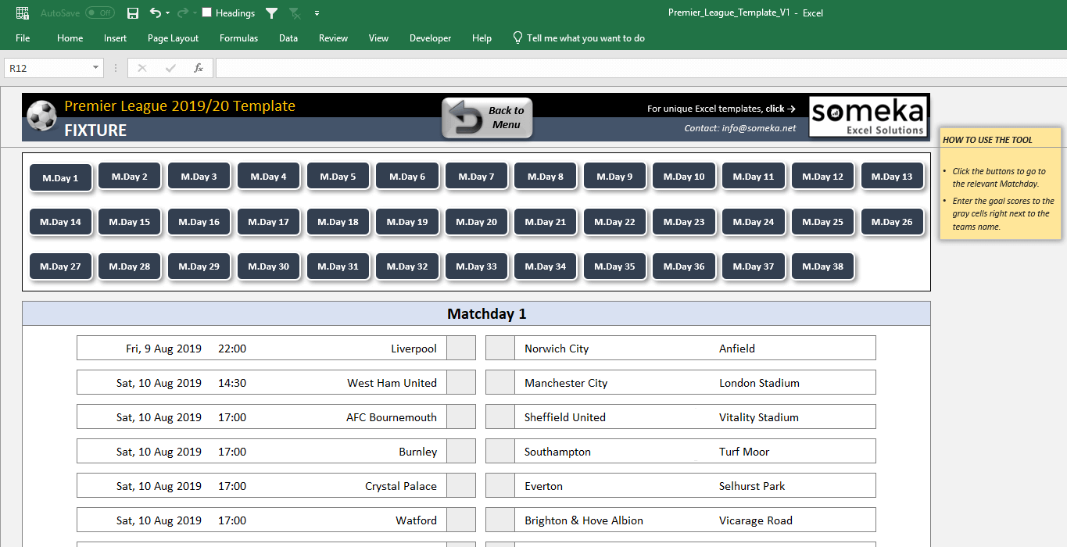Click inside the formula bar
This screenshot has height=547, width=1067.
[641, 68]
